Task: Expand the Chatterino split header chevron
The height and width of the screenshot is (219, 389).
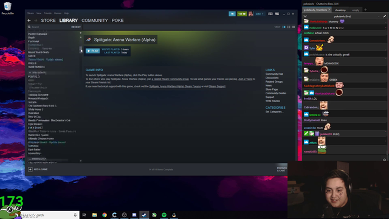Action: [x=305, y=16]
